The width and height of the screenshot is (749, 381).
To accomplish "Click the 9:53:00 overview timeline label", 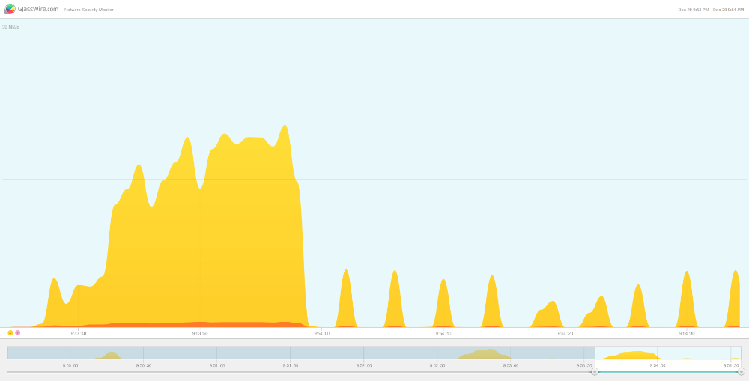I will [x=511, y=365].
